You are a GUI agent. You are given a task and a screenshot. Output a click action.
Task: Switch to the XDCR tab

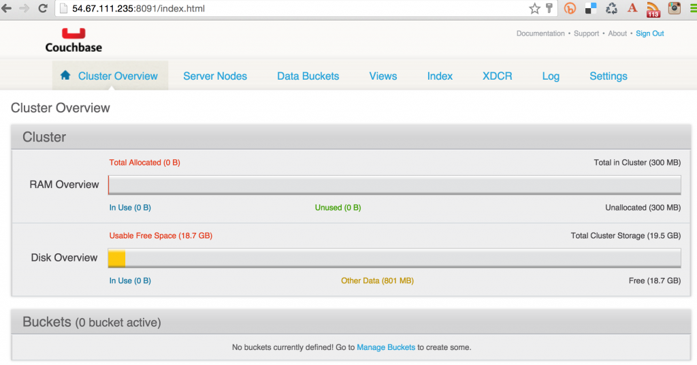(x=498, y=76)
